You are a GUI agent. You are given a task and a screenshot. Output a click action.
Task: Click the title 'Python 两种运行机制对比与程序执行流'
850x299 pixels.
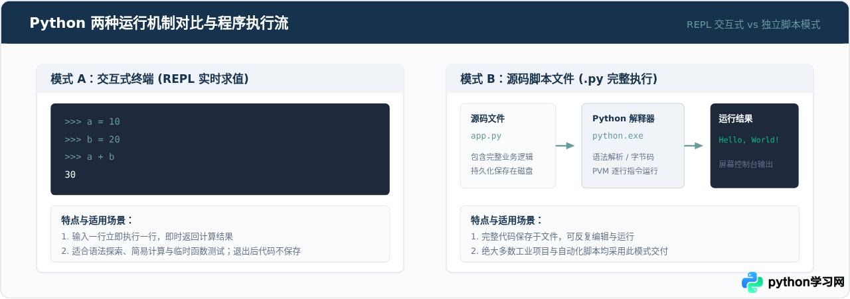(x=159, y=24)
